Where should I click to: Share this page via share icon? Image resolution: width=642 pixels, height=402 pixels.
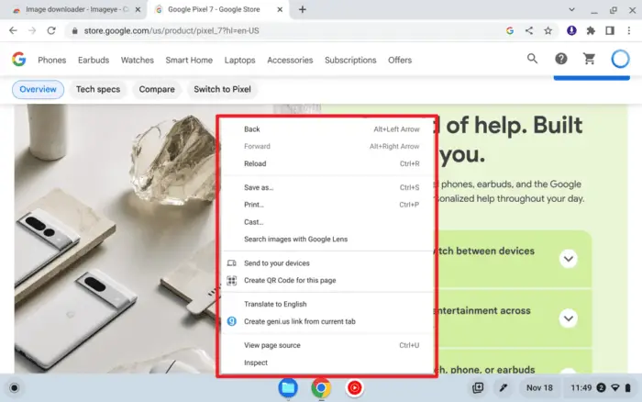[x=529, y=30]
